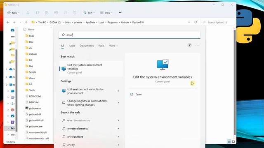The image size is (264, 148).
Task: Click the Delete trash icon
Action: 75,13
